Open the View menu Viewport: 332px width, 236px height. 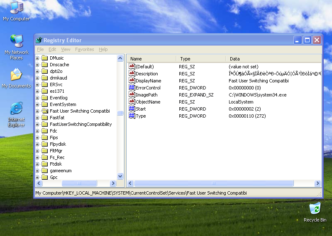click(66, 49)
